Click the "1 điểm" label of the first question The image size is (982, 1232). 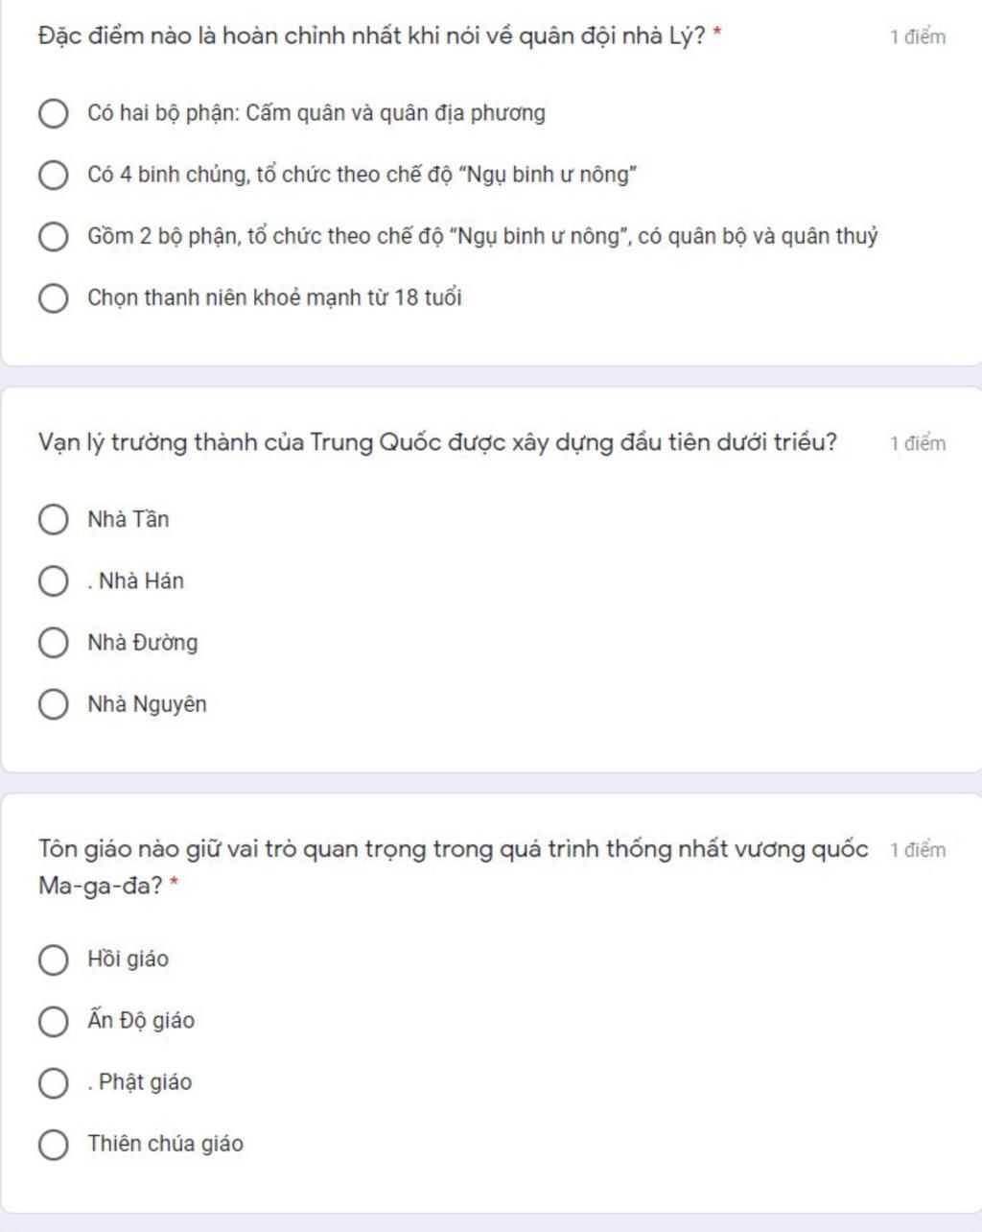[918, 37]
